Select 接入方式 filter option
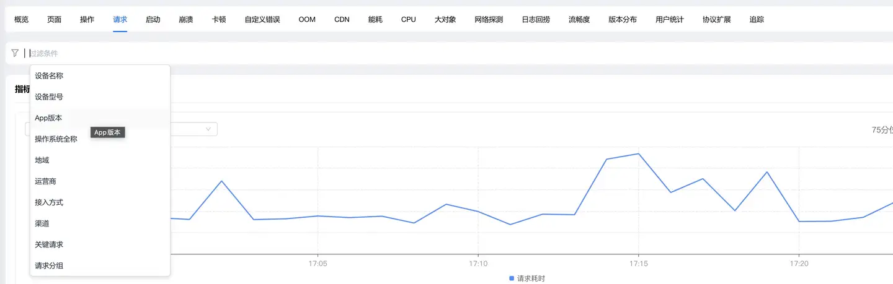The image size is (893, 284). 49,202
